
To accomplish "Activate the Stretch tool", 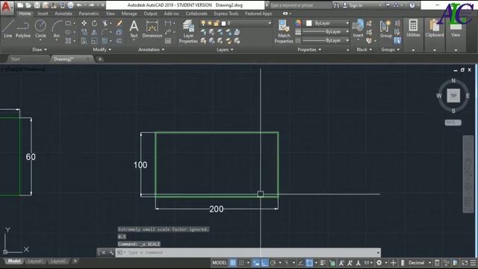I will [84, 41].
